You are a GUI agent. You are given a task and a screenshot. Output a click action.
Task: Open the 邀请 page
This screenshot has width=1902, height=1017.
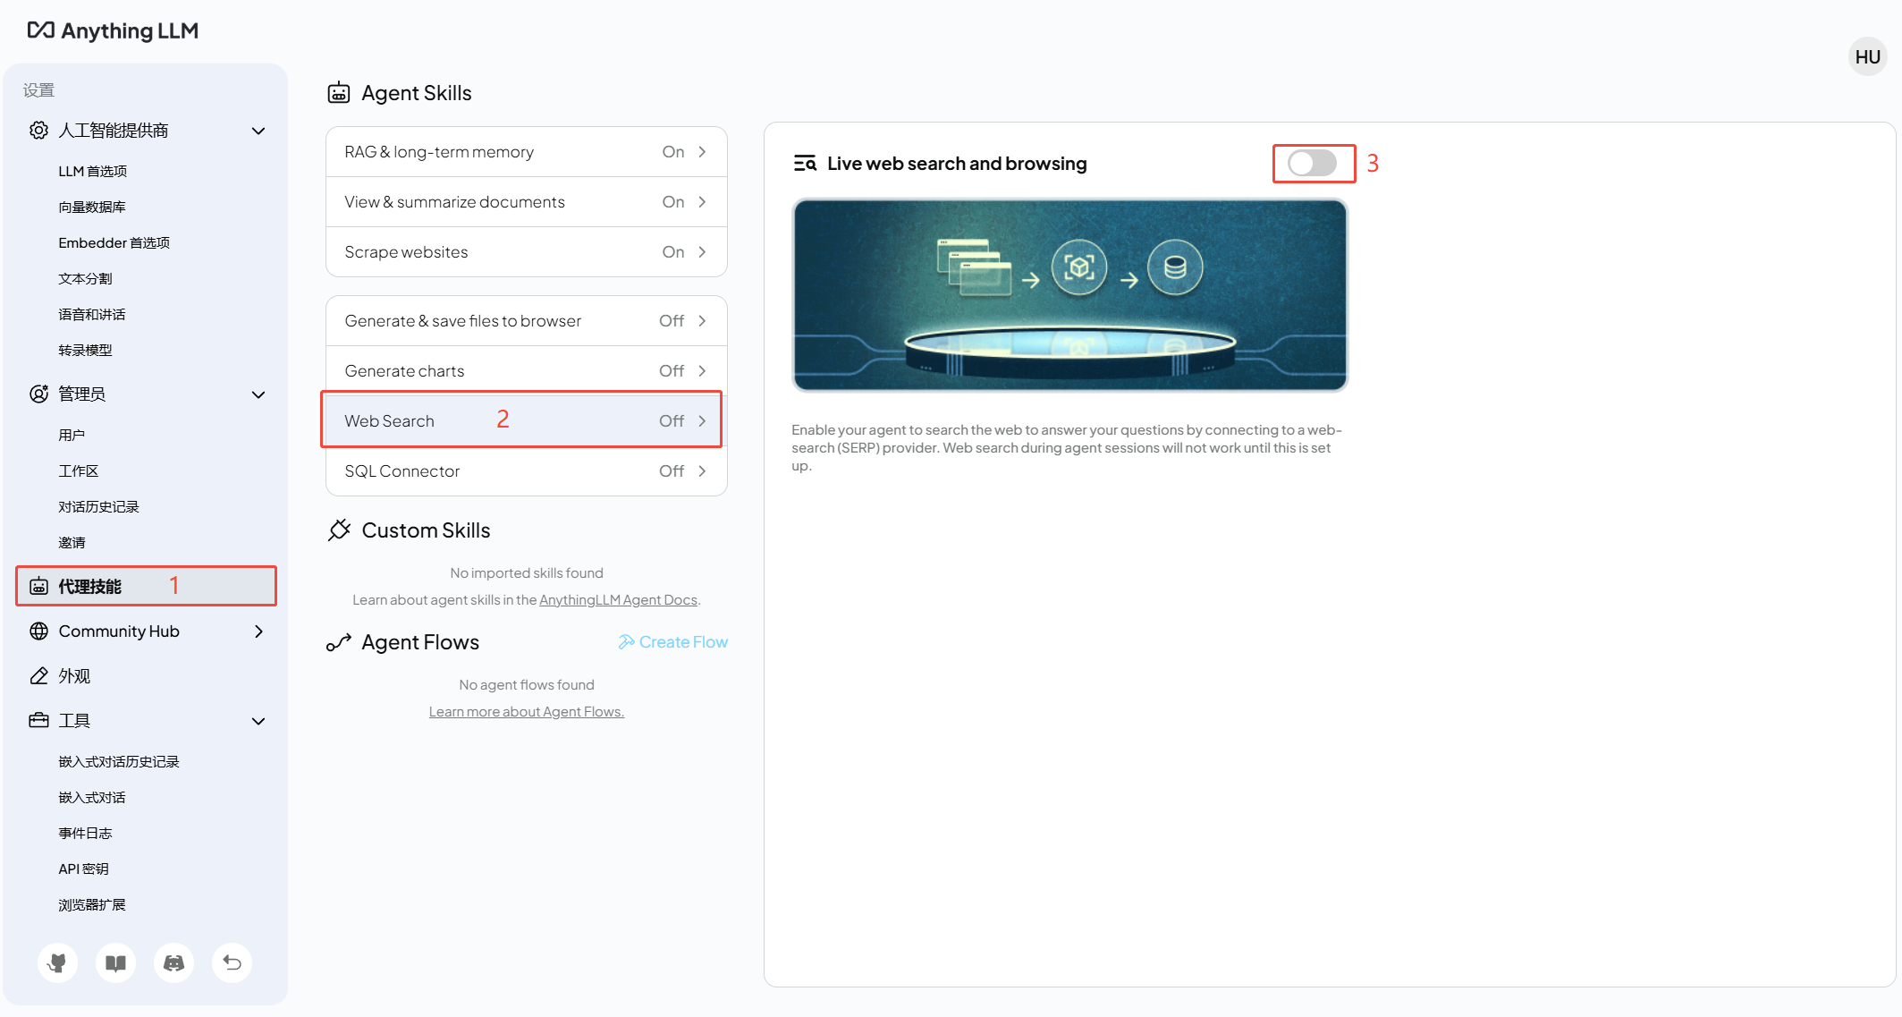click(72, 542)
